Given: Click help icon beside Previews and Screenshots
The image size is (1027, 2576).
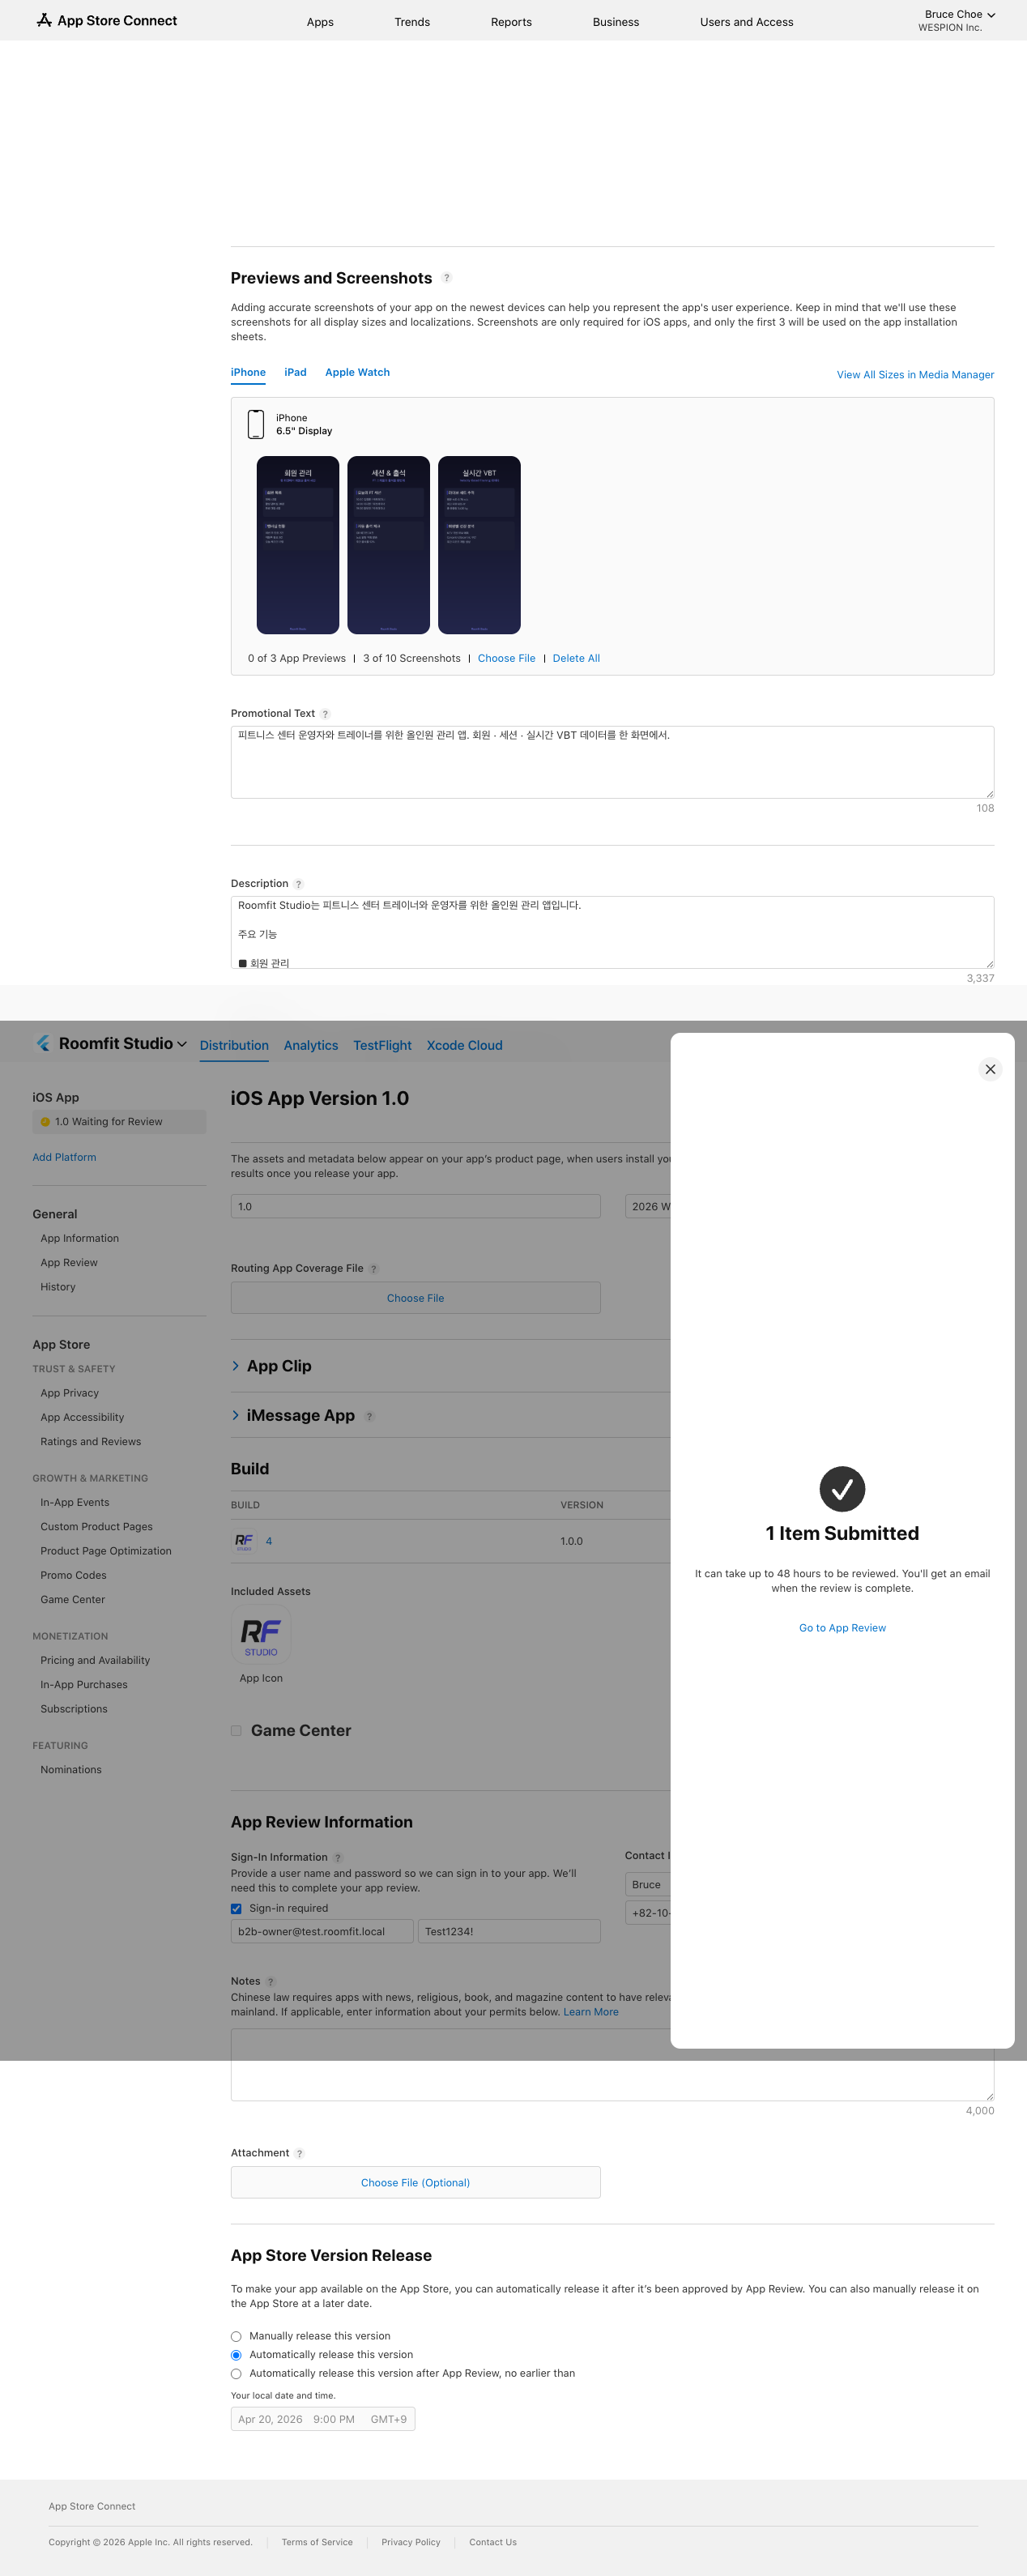Looking at the screenshot, I should (446, 278).
